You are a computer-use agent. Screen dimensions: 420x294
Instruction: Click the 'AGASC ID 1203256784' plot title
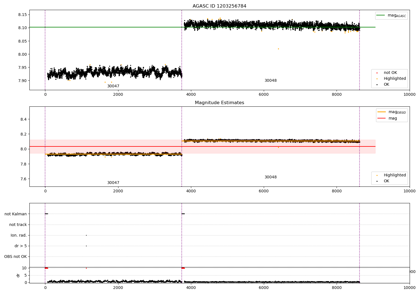click(219, 6)
